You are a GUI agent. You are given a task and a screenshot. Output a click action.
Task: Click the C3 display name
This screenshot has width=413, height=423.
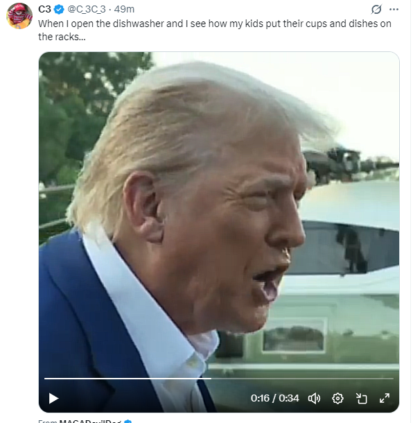click(44, 9)
